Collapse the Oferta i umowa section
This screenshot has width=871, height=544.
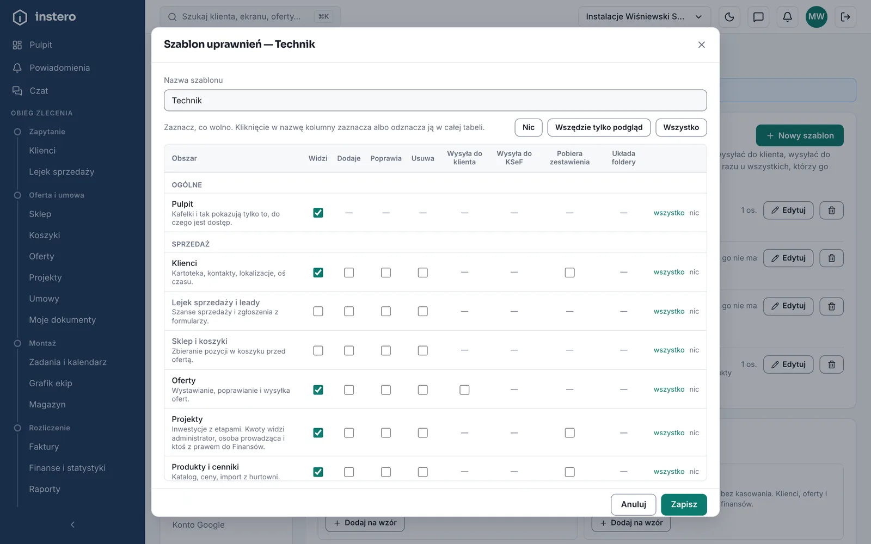pyautogui.click(x=56, y=195)
